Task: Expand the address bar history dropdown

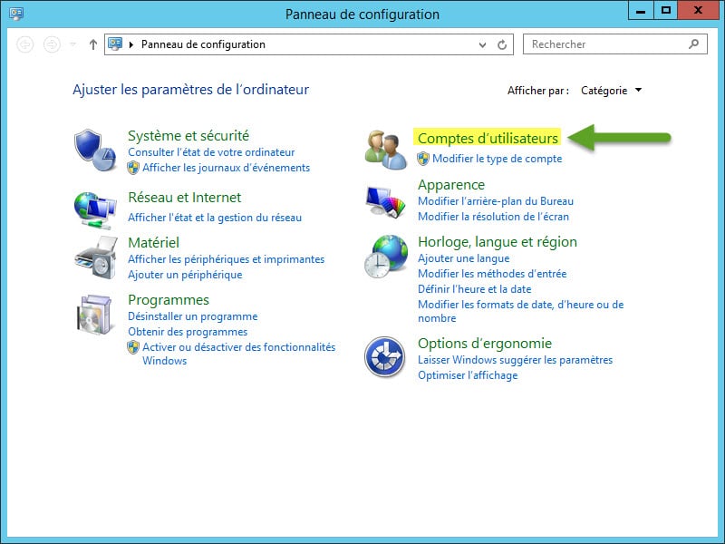Action: 482,44
